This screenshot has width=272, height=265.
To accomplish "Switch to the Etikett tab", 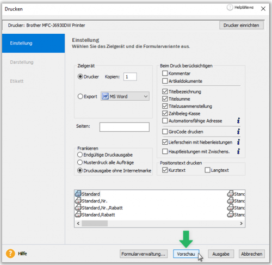I will pos(17,81).
